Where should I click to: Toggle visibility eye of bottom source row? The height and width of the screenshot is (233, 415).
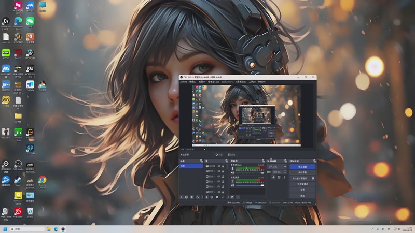219,192
